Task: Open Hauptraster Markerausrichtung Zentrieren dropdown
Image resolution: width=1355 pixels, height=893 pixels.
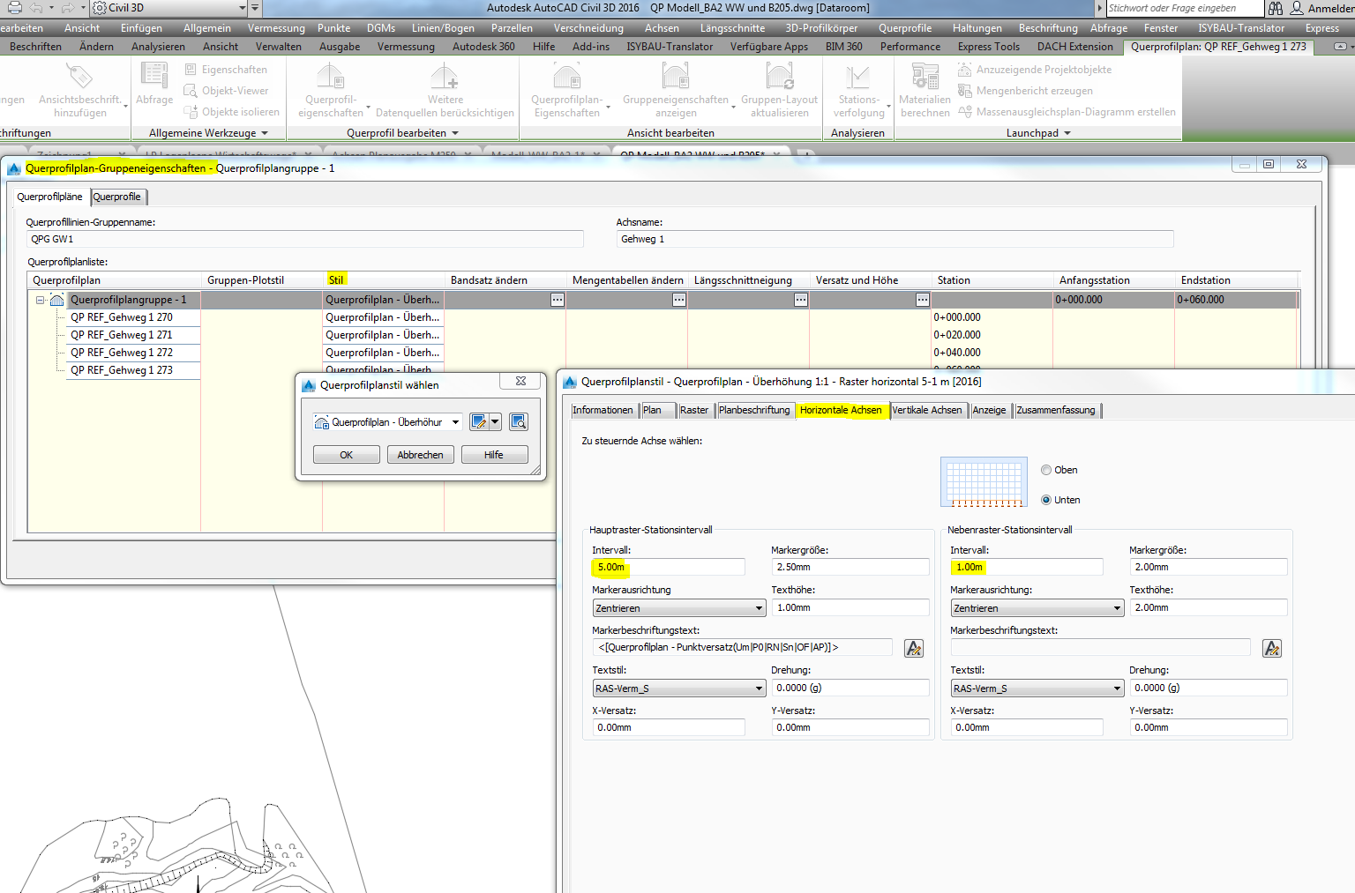Action: tap(679, 608)
